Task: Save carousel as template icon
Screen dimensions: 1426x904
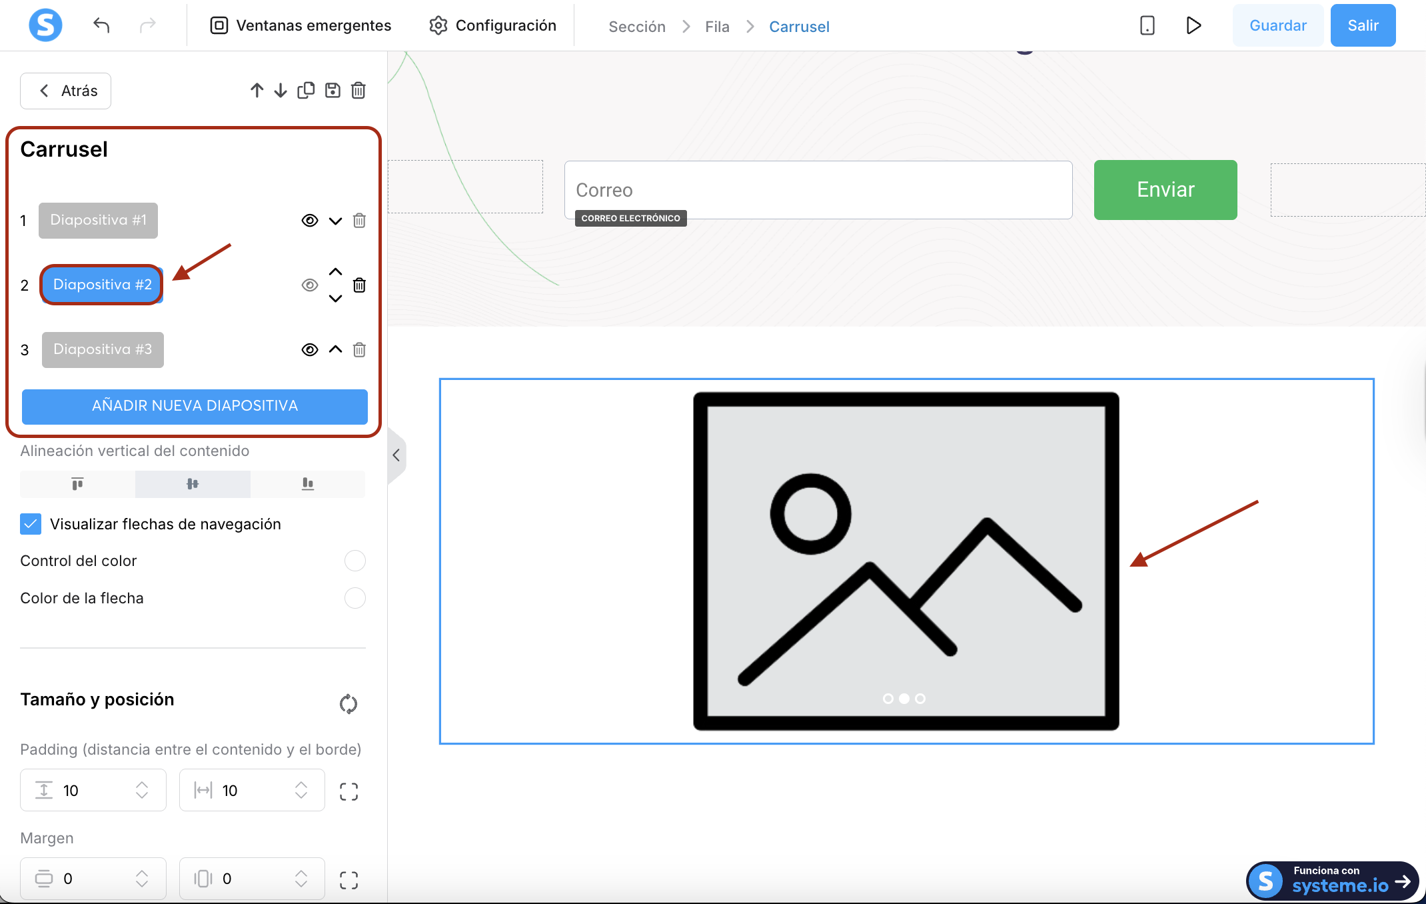Action: 333,90
